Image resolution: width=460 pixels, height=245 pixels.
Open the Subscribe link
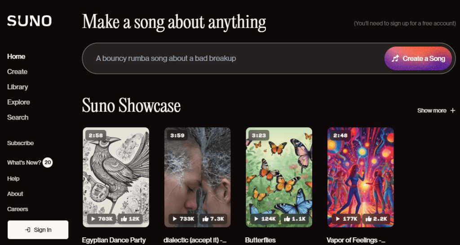coord(20,143)
